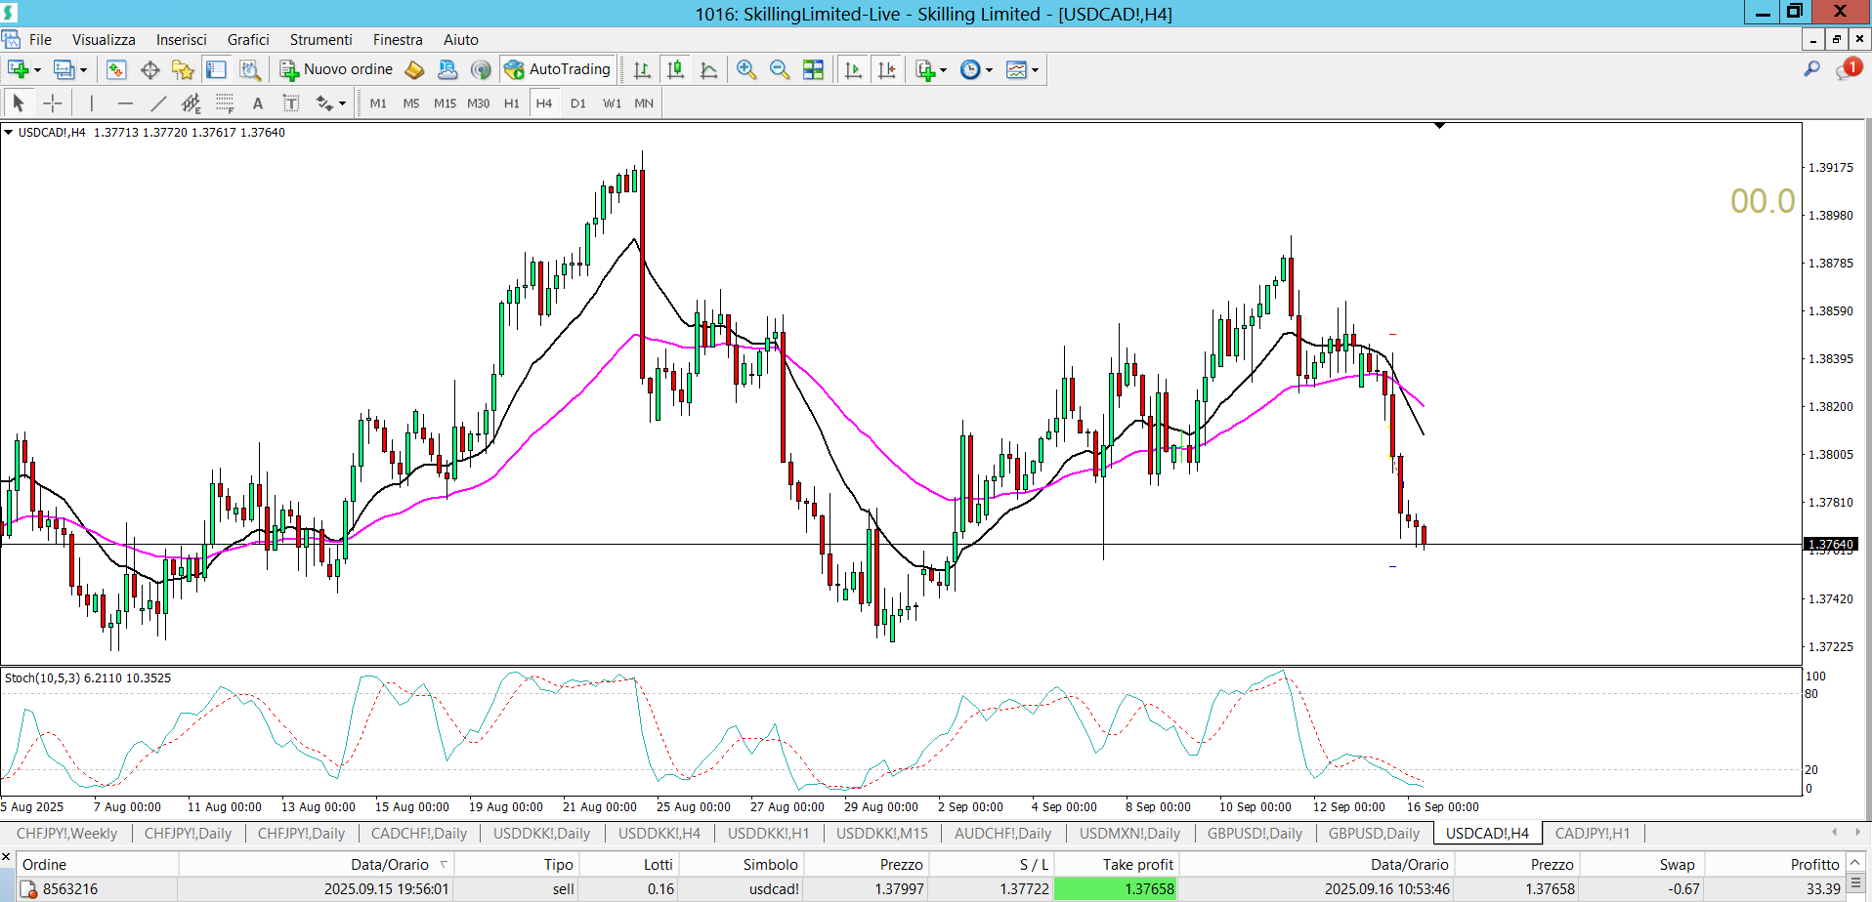Draw a horizontal line tool
The height and width of the screenshot is (902, 1872).
point(125,102)
